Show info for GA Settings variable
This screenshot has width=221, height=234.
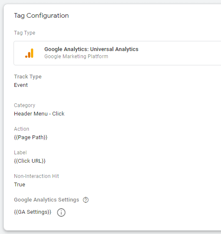pyautogui.click(x=61, y=212)
